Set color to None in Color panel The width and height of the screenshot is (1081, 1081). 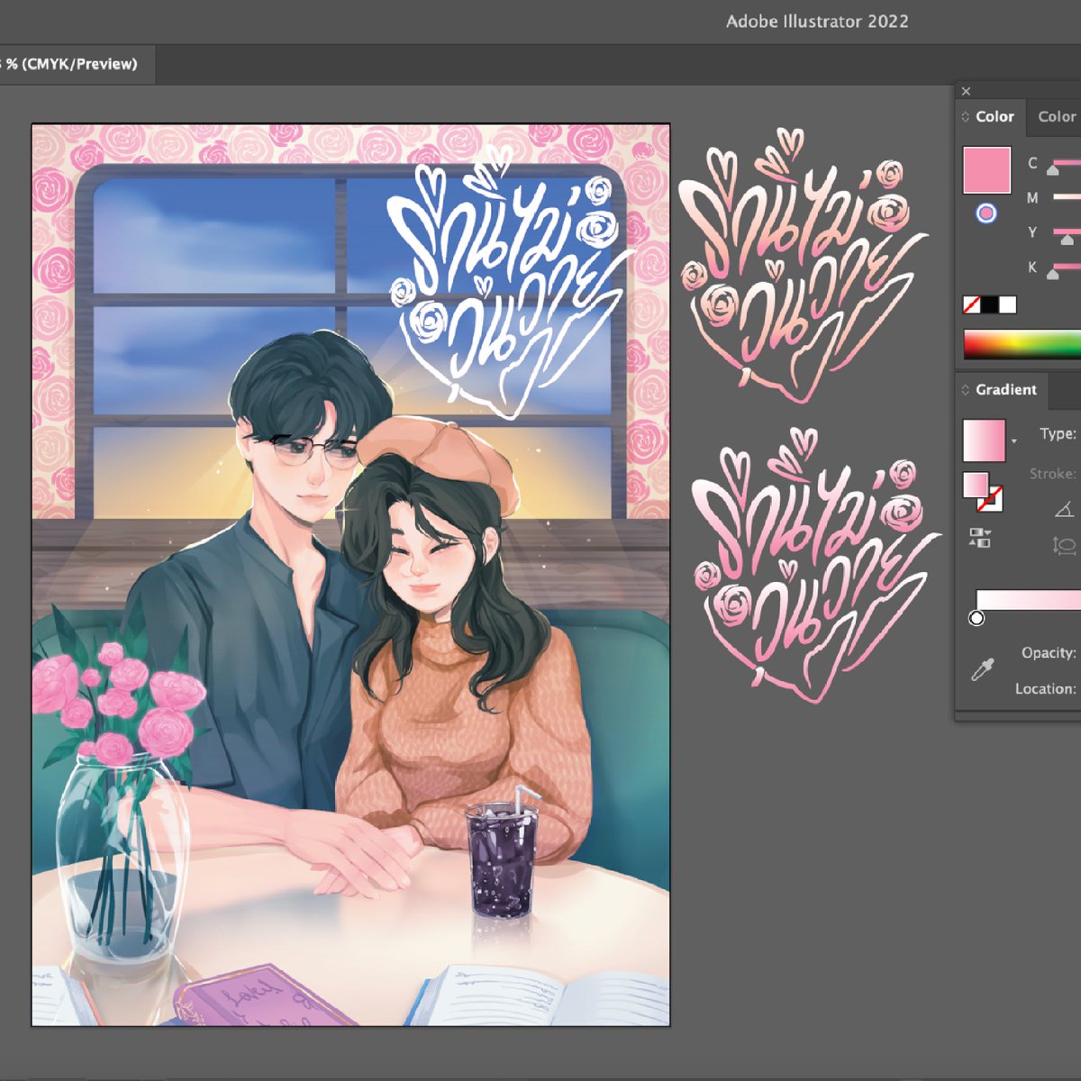pyautogui.click(x=971, y=304)
